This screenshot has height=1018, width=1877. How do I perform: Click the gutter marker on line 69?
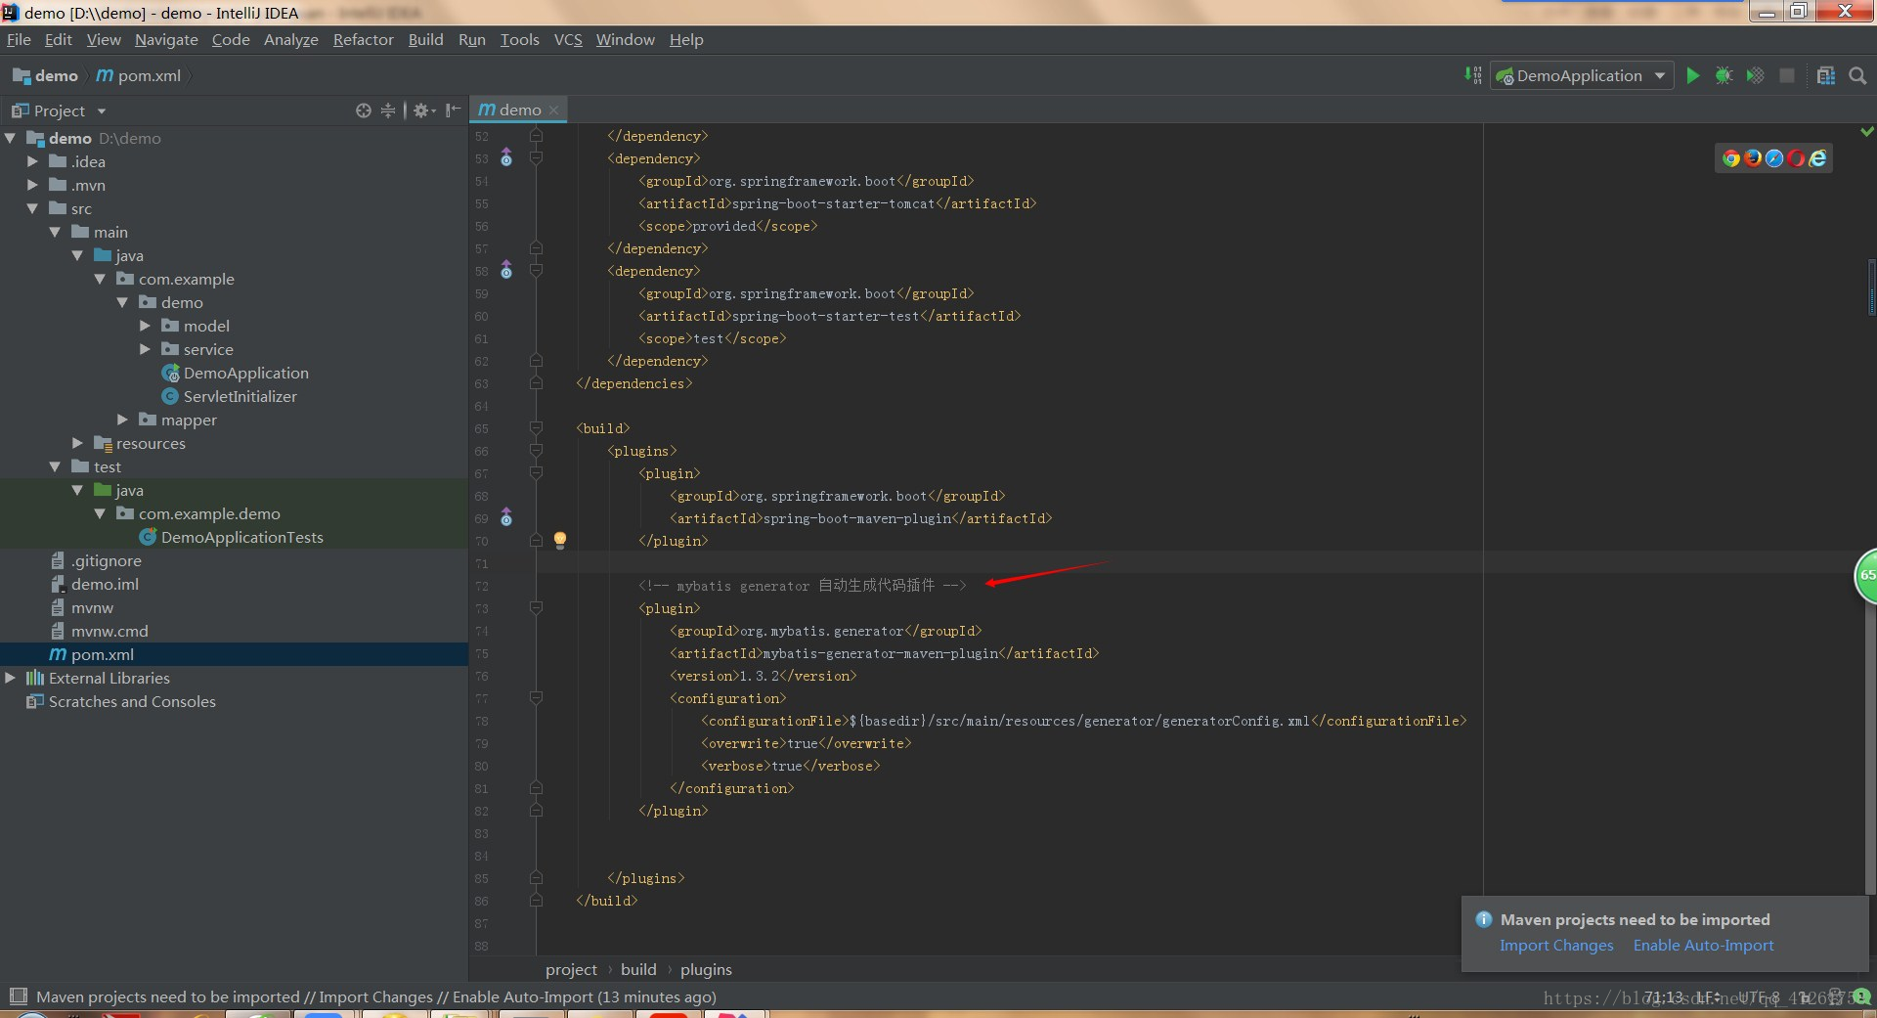click(x=506, y=517)
